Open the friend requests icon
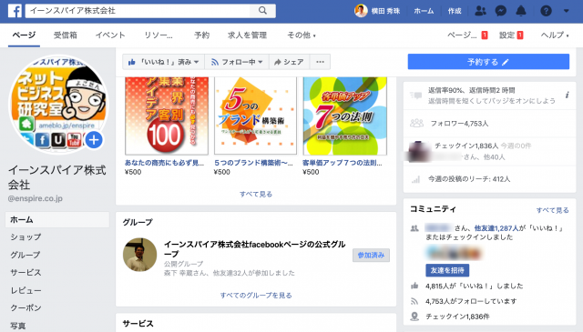 [x=480, y=11]
